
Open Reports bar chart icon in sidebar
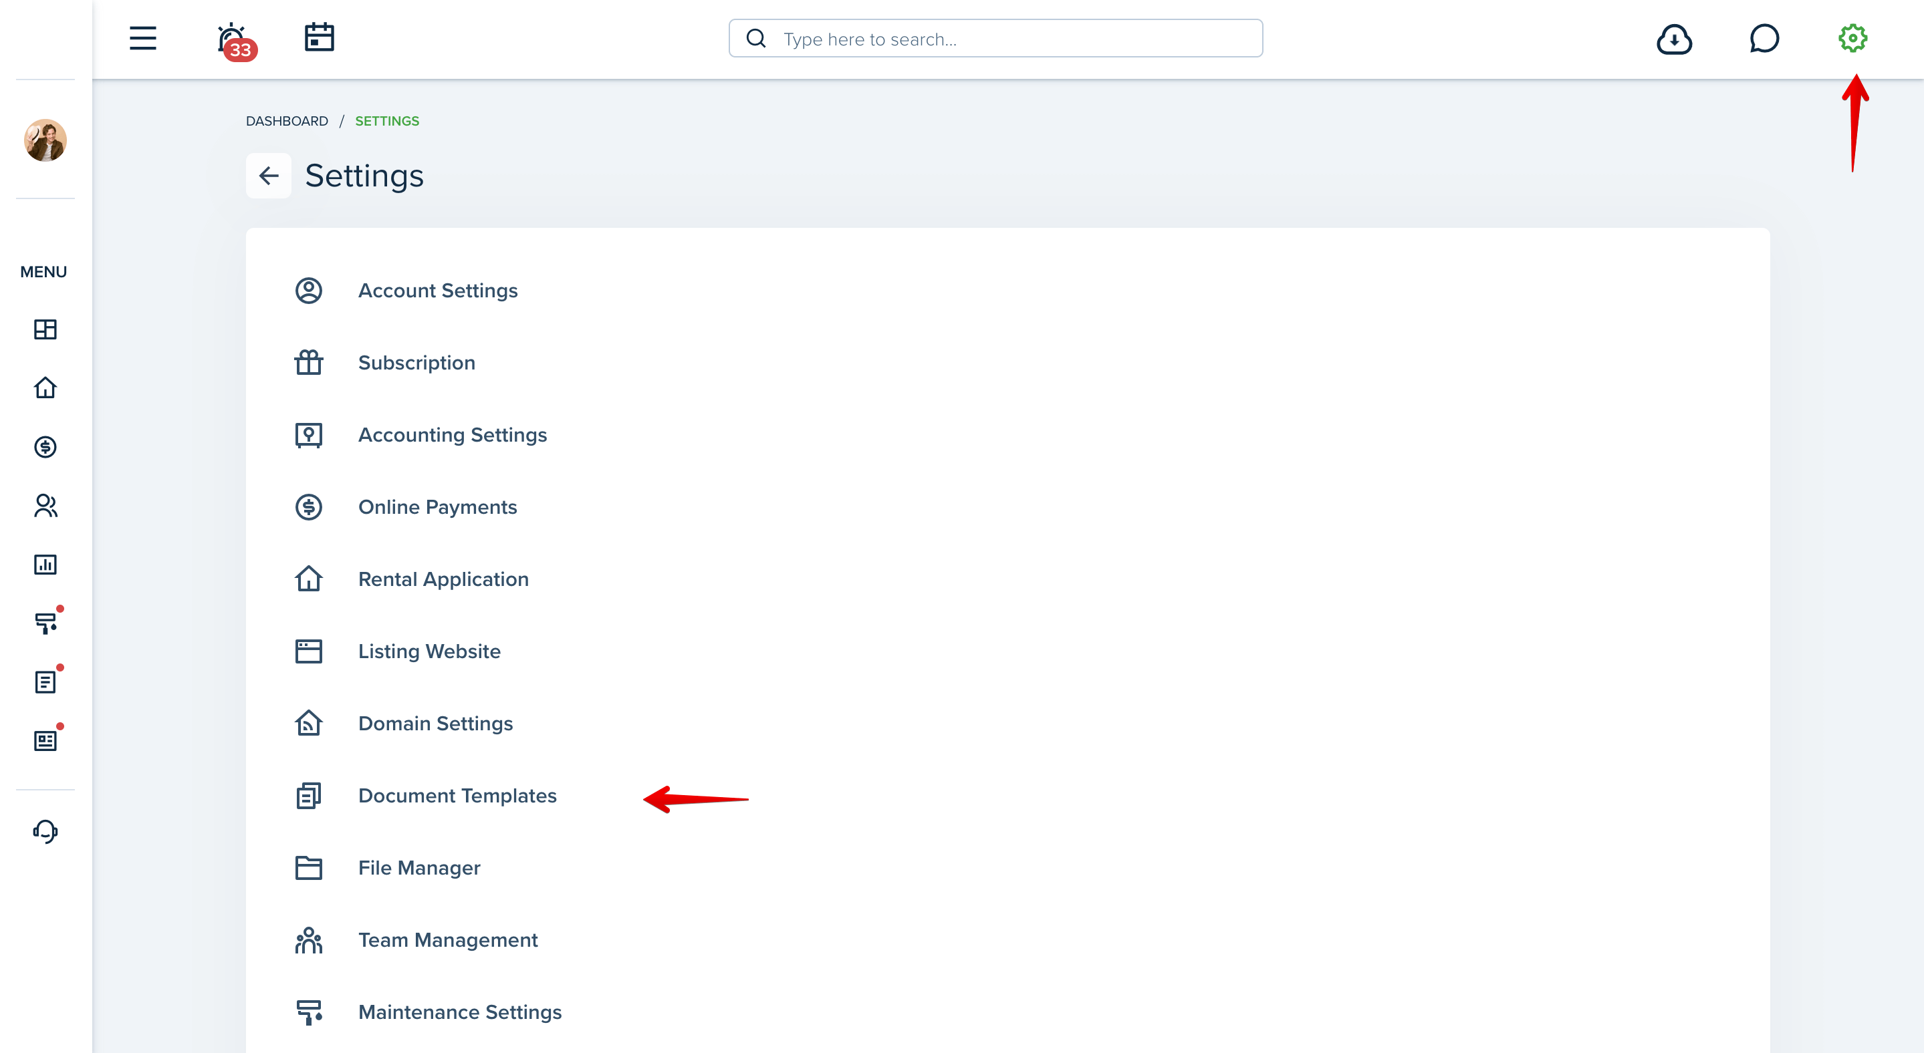coord(45,564)
